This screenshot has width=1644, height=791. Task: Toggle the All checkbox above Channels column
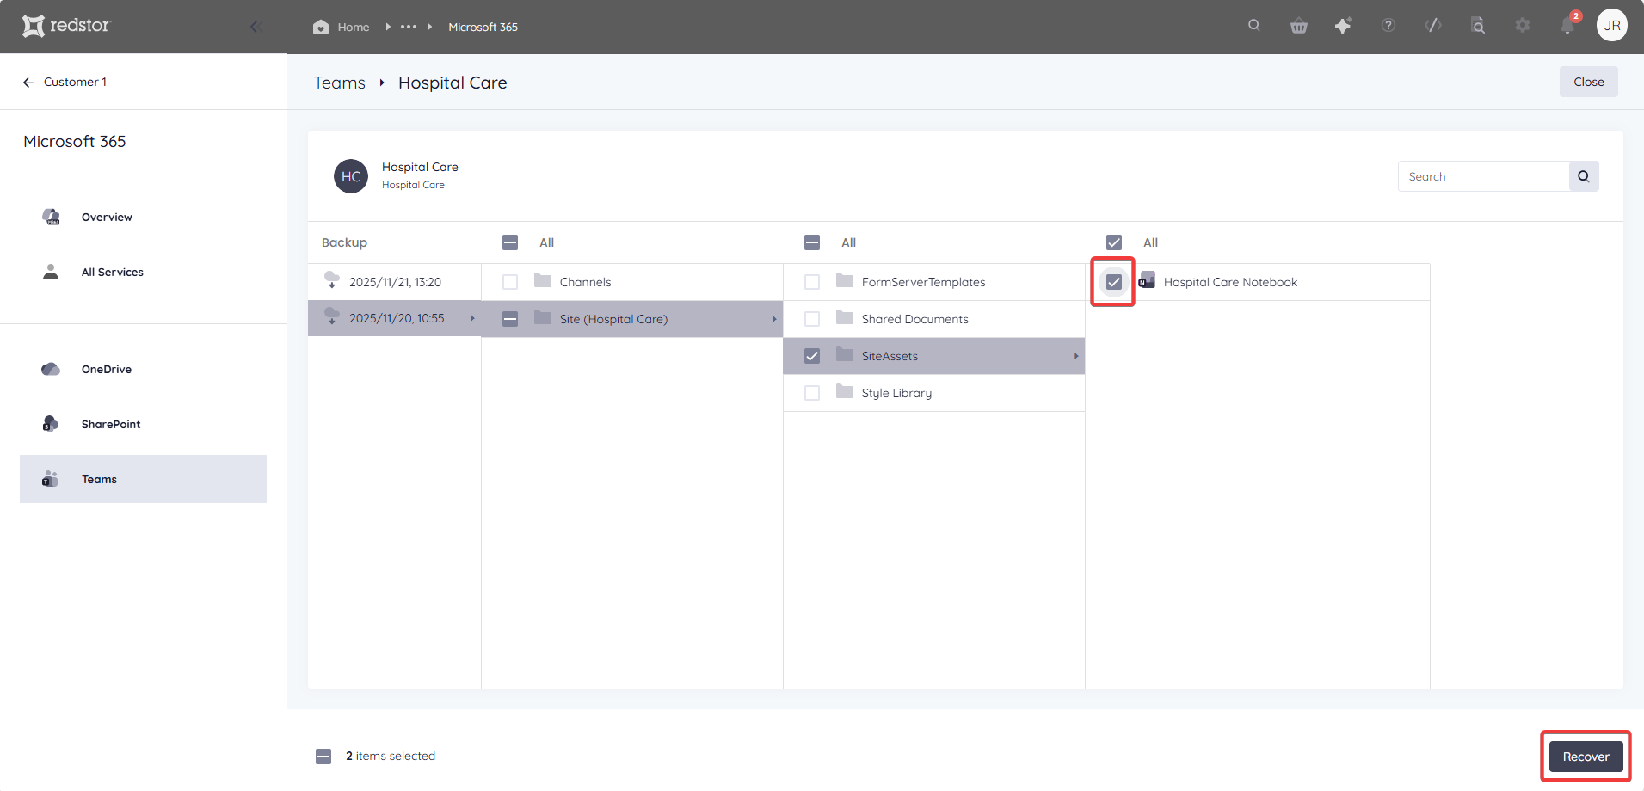point(510,242)
